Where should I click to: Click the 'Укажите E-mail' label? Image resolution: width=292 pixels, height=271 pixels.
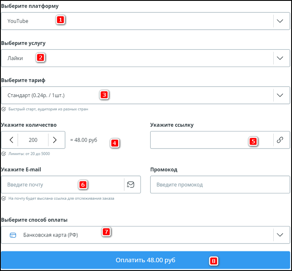tap(21, 170)
